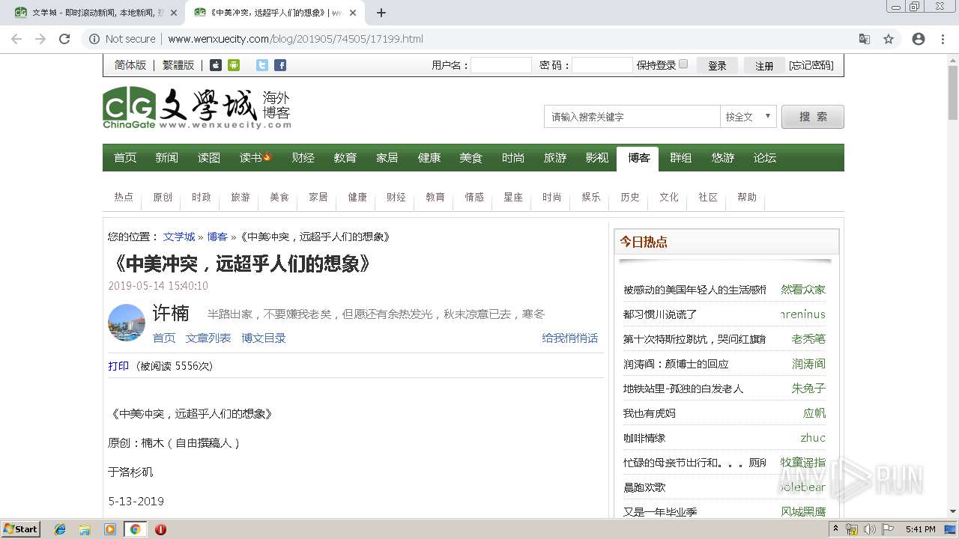Screen dimensions: 959x539
Task: Click 给我悄悄话 private message link
Action: point(570,338)
